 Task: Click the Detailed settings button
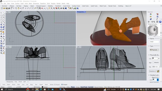(x=153, y=71)
